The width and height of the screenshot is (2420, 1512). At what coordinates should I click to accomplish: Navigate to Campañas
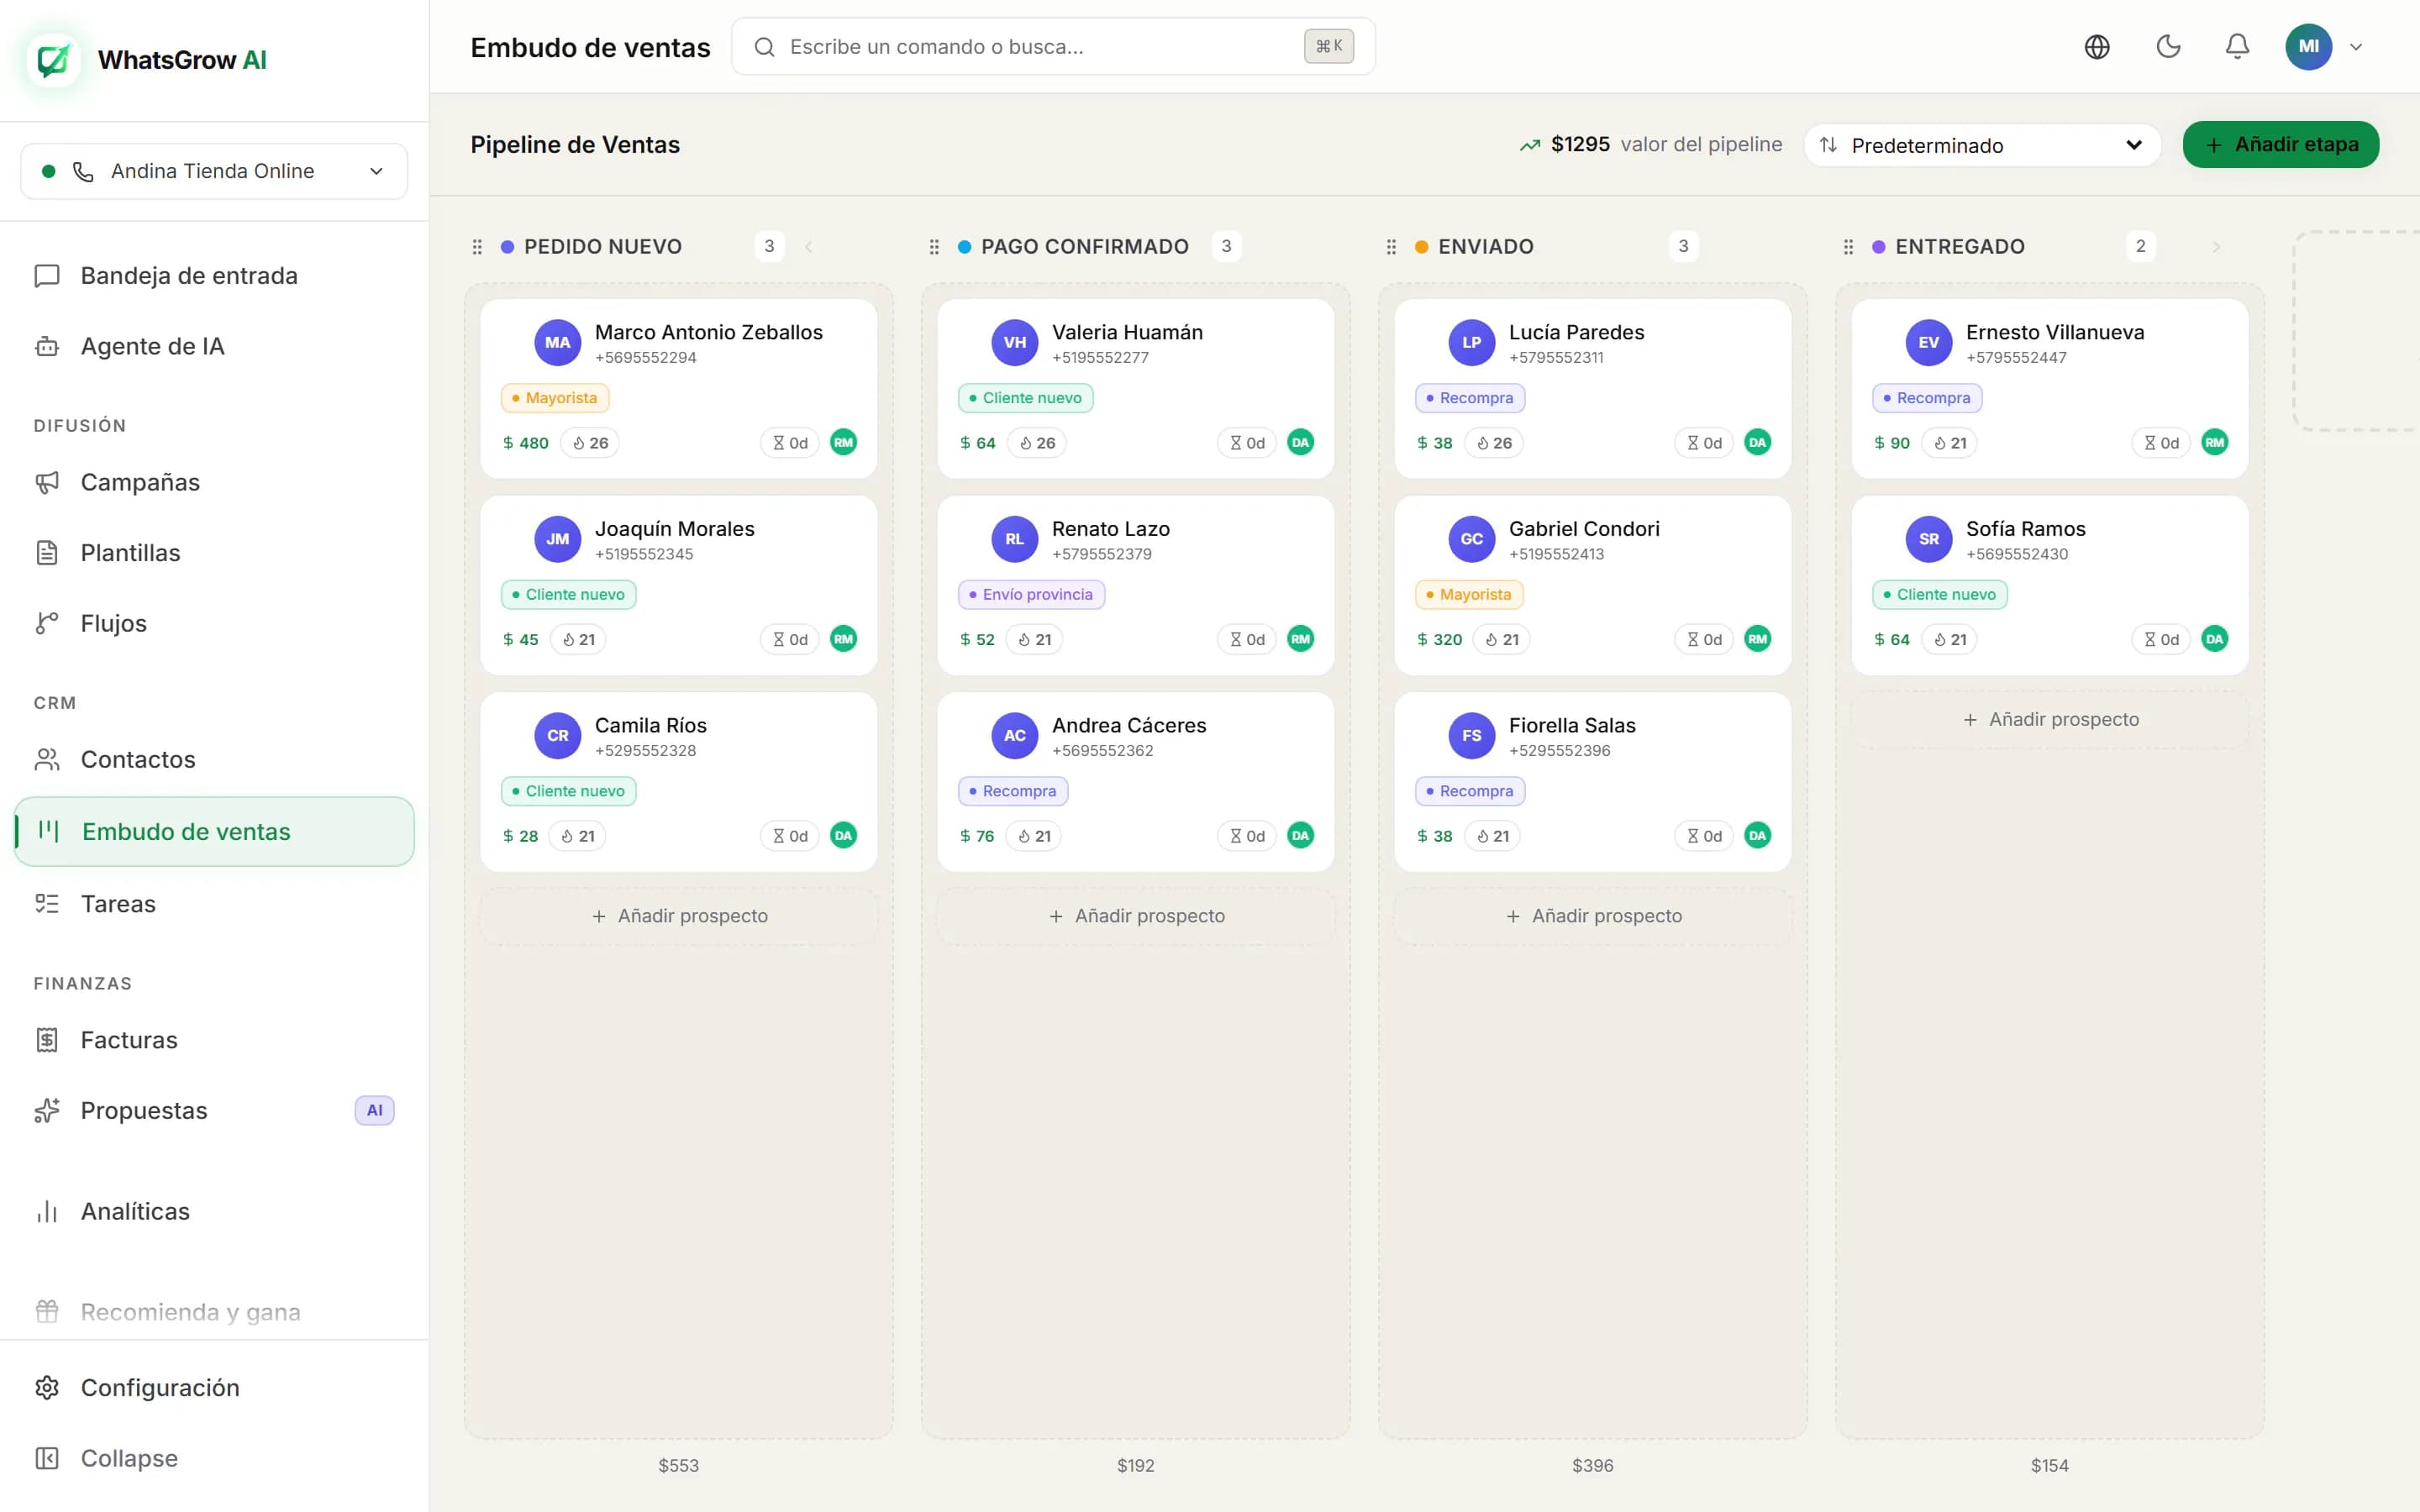click(214, 482)
